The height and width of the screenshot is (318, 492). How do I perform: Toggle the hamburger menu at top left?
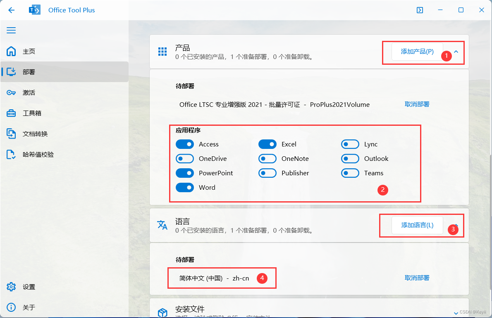(11, 30)
